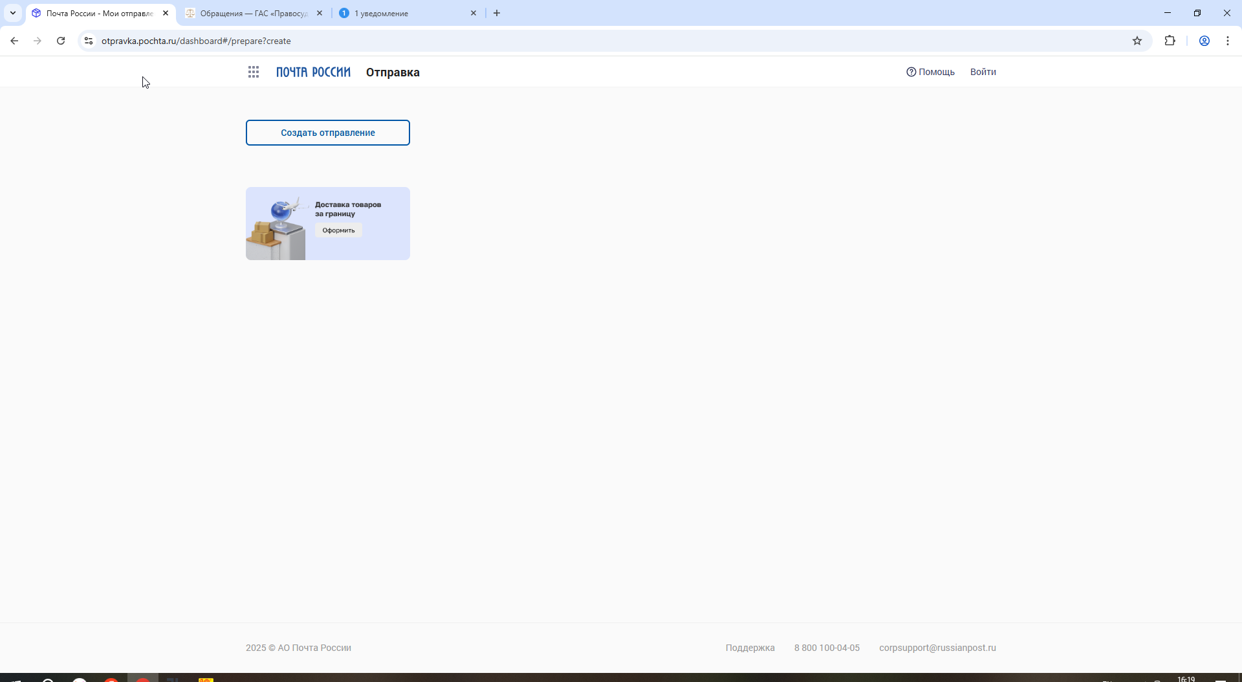Click the corpsupport@russianpost.ru email link

937,648
